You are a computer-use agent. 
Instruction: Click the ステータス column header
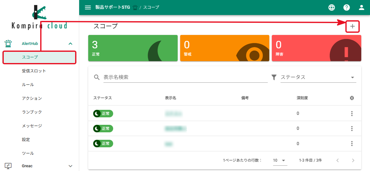click(x=103, y=98)
